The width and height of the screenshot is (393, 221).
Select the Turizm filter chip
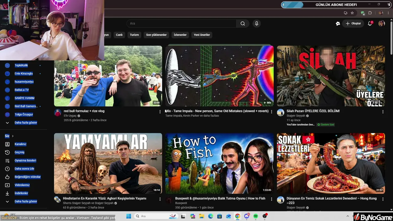(134, 35)
